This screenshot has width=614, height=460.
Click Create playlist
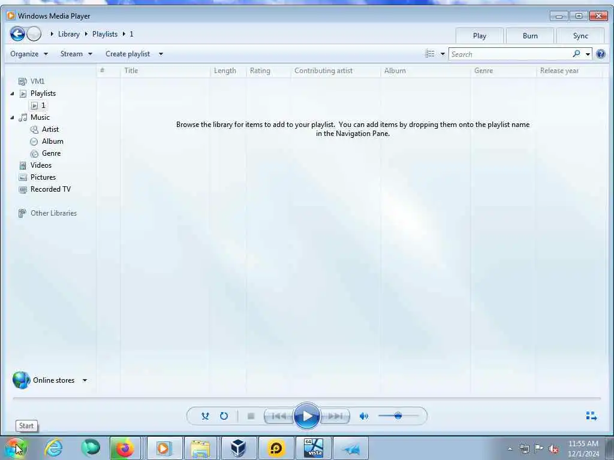[x=128, y=53]
